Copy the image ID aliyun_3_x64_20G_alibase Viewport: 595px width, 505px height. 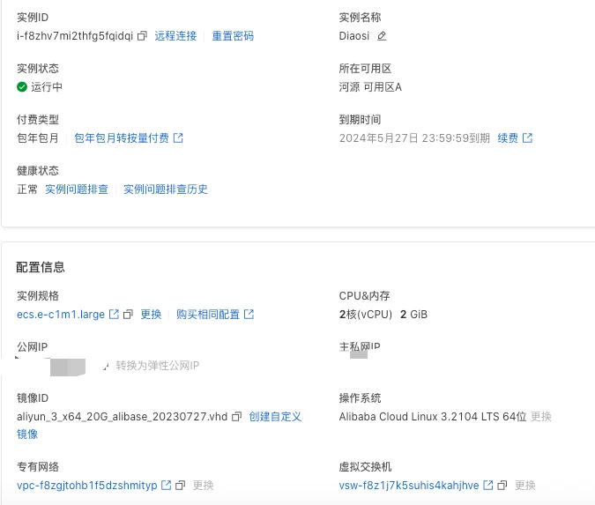point(236,417)
